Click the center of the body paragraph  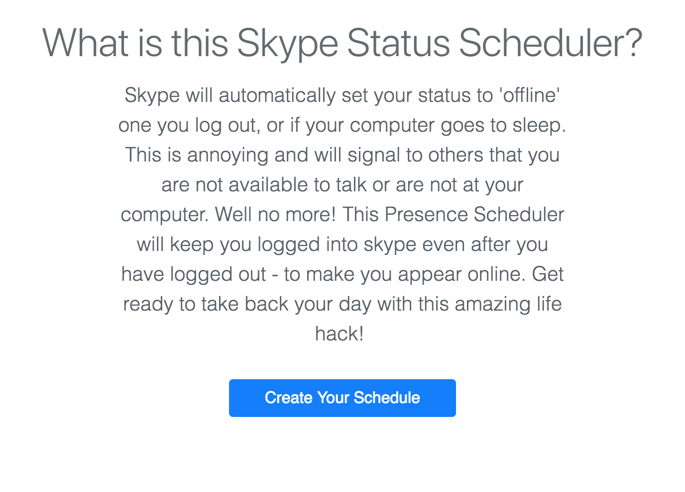[342, 214]
